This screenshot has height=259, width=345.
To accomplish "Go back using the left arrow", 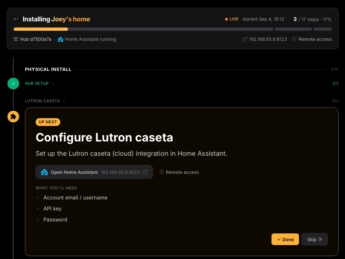I will (x=16, y=19).
